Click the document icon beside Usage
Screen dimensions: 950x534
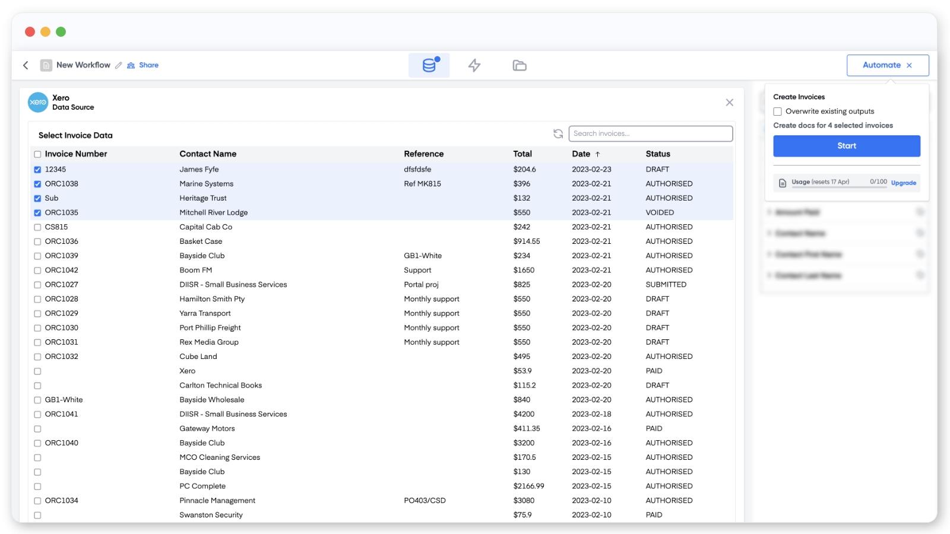click(783, 183)
